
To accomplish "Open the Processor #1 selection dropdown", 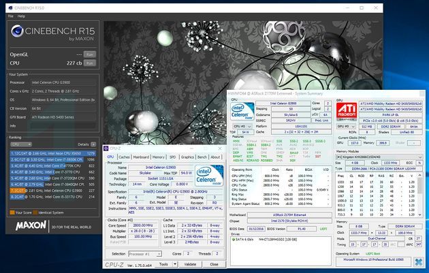I will (145, 254).
